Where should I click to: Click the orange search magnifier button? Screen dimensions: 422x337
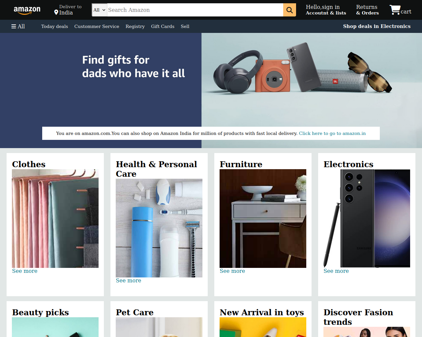(289, 10)
